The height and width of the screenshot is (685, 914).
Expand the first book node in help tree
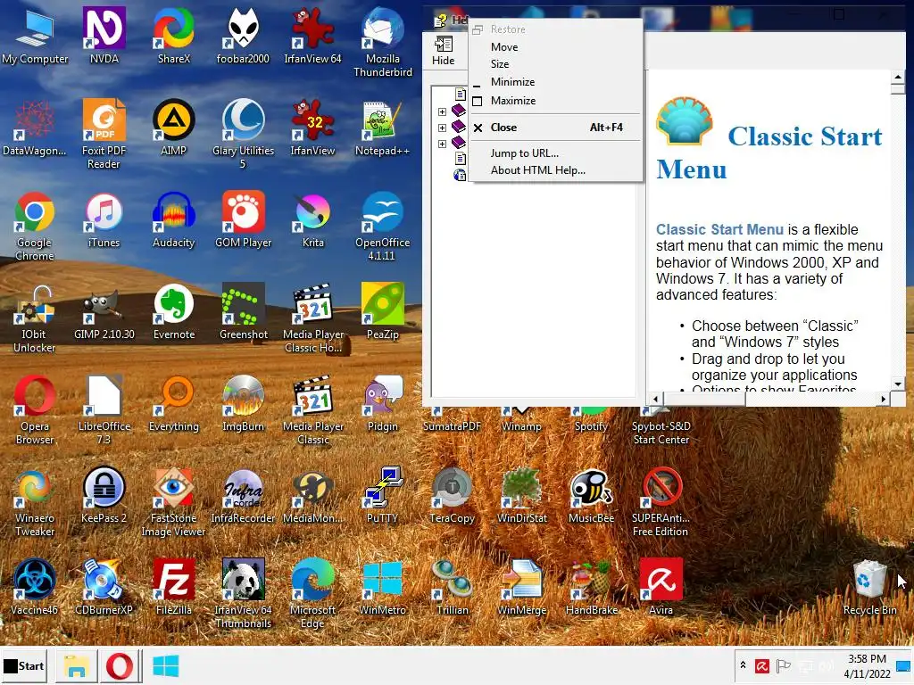pos(442,111)
